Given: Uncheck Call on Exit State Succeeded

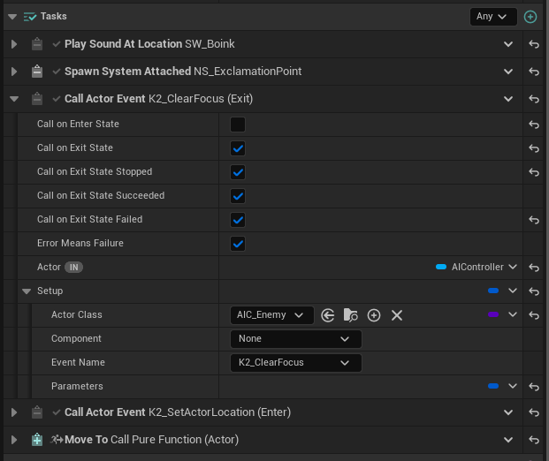Looking at the screenshot, I should click(238, 196).
